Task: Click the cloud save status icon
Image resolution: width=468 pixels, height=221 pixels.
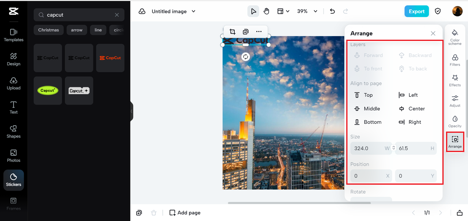Action: (x=142, y=11)
